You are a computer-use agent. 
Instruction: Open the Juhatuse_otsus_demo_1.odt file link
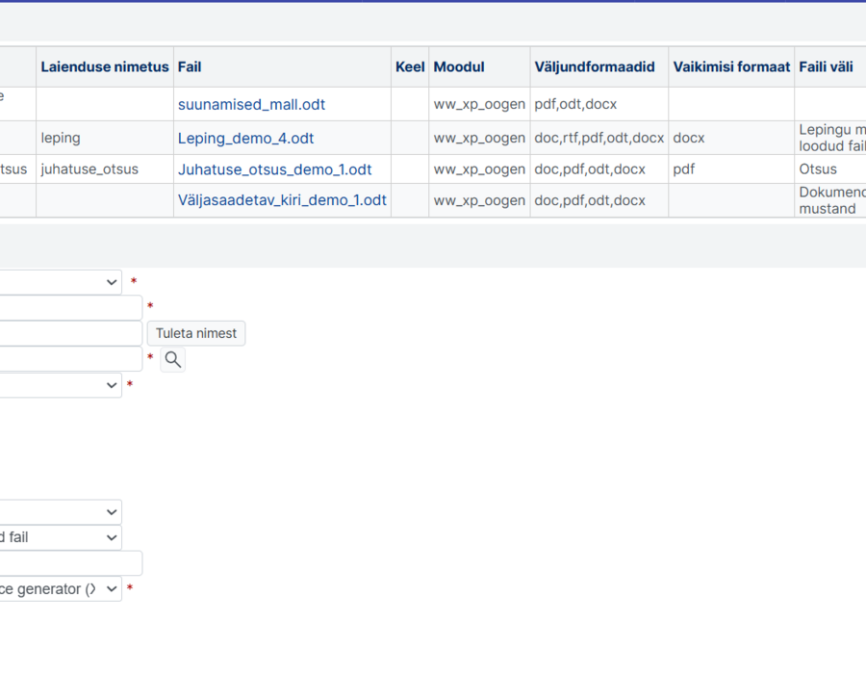[274, 169]
